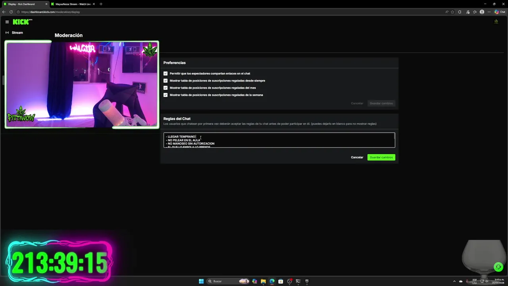Toggle allowing viewers to share links in chat
The height and width of the screenshot is (286, 508).
[x=165, y=73]
